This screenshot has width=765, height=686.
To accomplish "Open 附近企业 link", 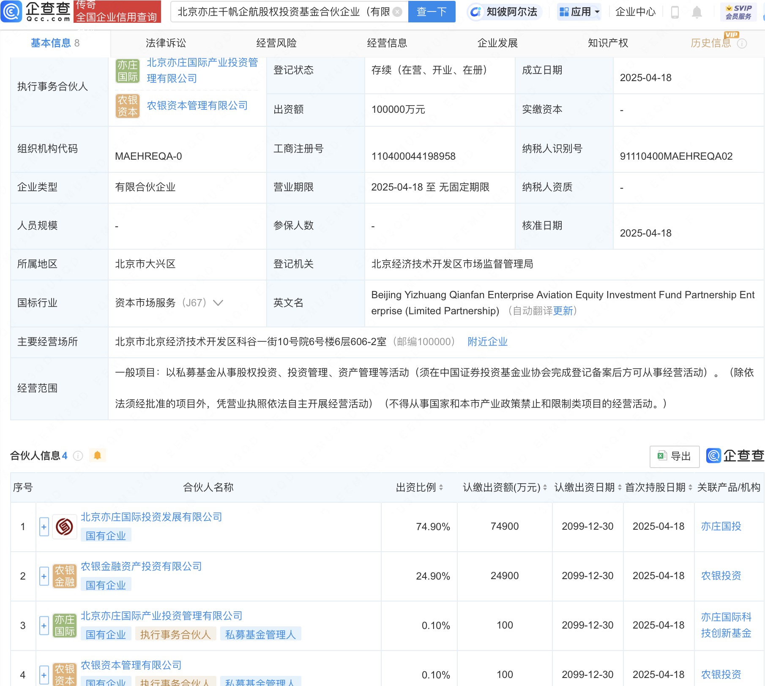I will [x=487, y=342].
